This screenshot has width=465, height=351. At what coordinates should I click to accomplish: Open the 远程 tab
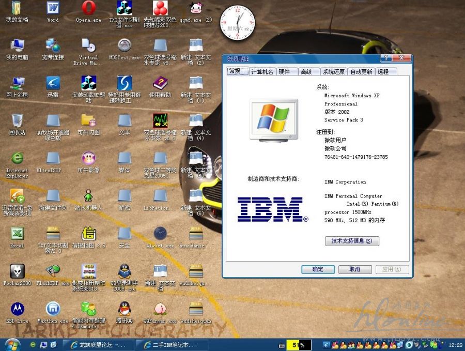386,72
